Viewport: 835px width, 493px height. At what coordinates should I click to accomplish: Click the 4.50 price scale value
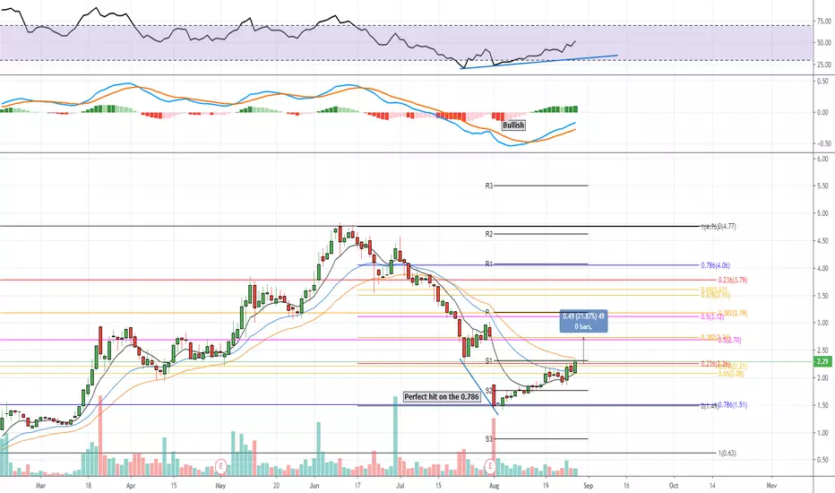(824, 241)
